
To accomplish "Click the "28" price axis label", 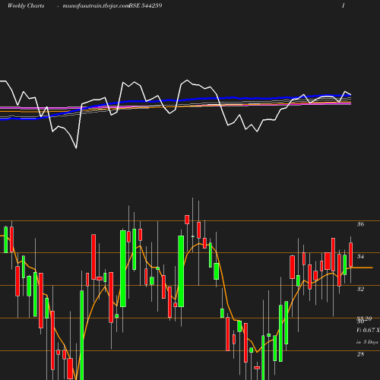I will [x=360, y=354].
